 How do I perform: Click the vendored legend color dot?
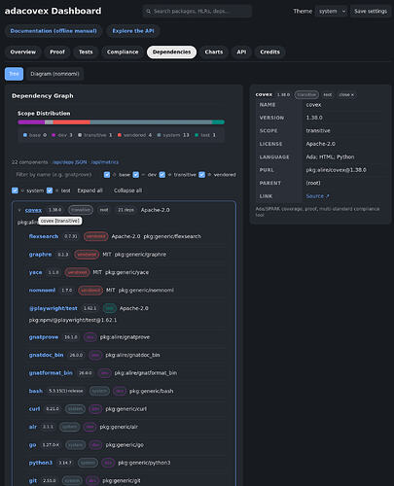pos(120,135)
